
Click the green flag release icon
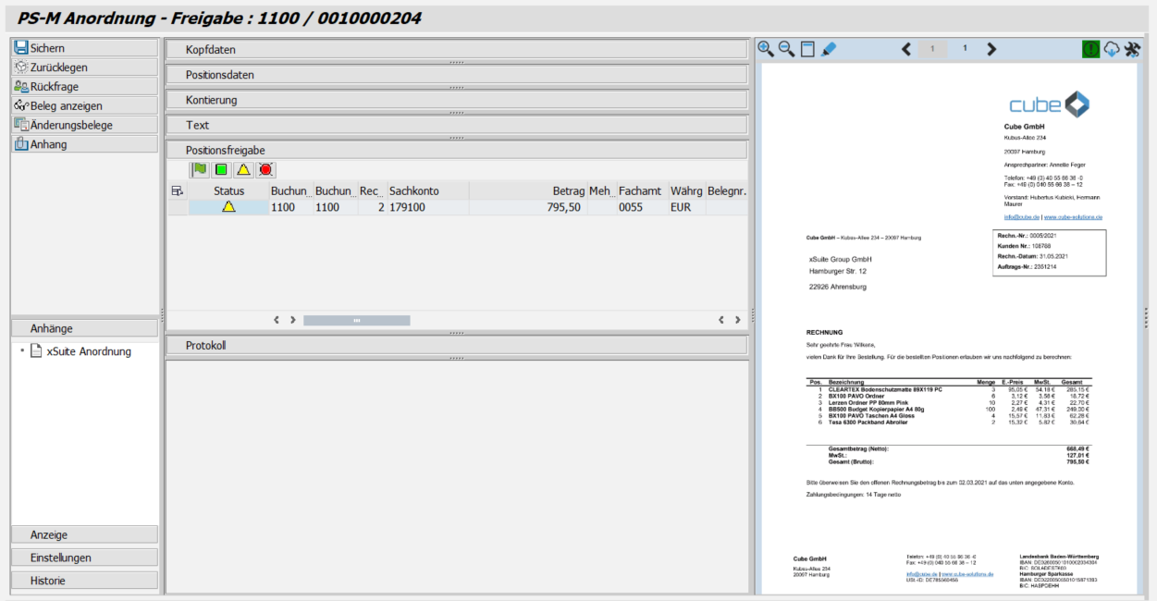click(x=199, y=169)
